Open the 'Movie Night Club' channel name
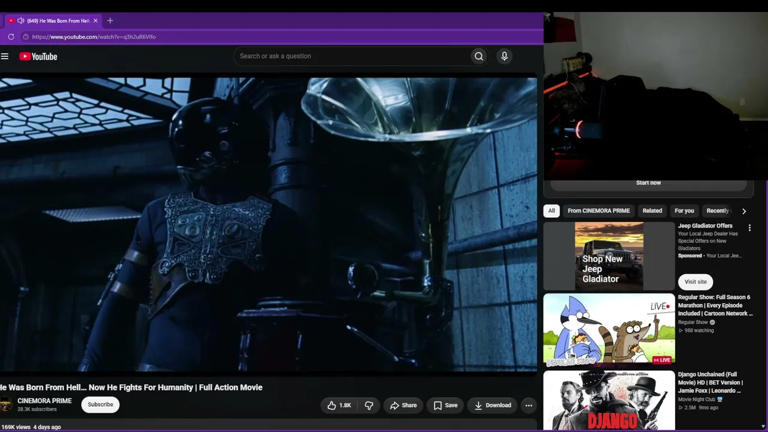This screenshot has width=768, height=432. point(697,399)
